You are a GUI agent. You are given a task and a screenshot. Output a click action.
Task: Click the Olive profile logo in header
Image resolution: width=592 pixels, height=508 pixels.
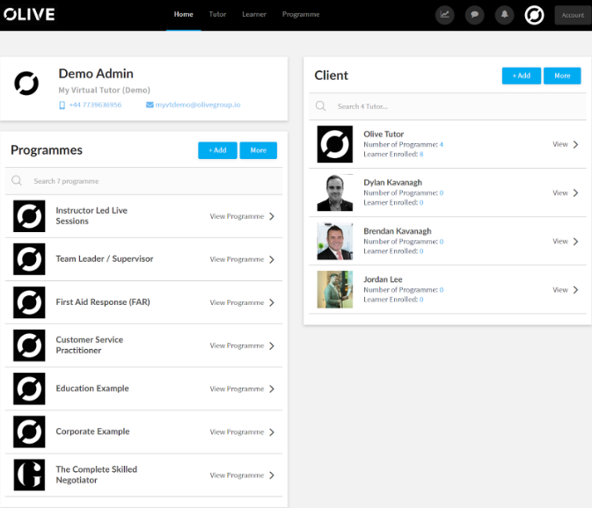534,16
